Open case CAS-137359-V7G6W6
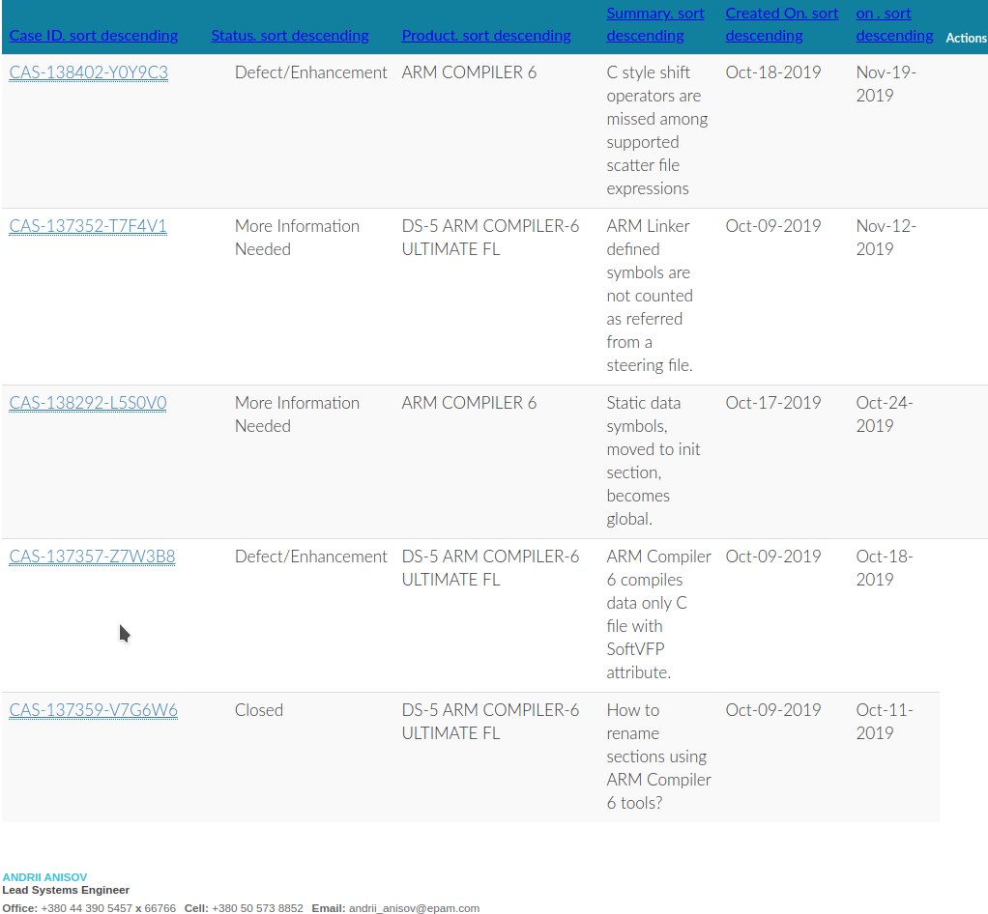This screenshot has width=988, height=914. [x=93, y=711]
